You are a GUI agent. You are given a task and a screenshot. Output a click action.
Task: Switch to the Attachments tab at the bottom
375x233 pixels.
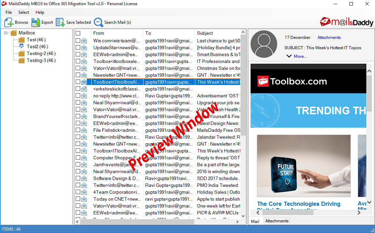(277, 221)
